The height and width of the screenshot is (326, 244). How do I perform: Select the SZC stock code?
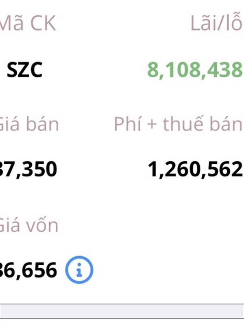pyautogui.click(x=24, y=70)
